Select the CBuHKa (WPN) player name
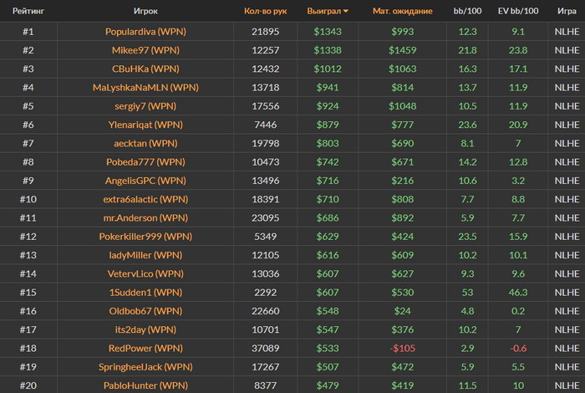This screenshot has width=585, height=393. (145, 69)
